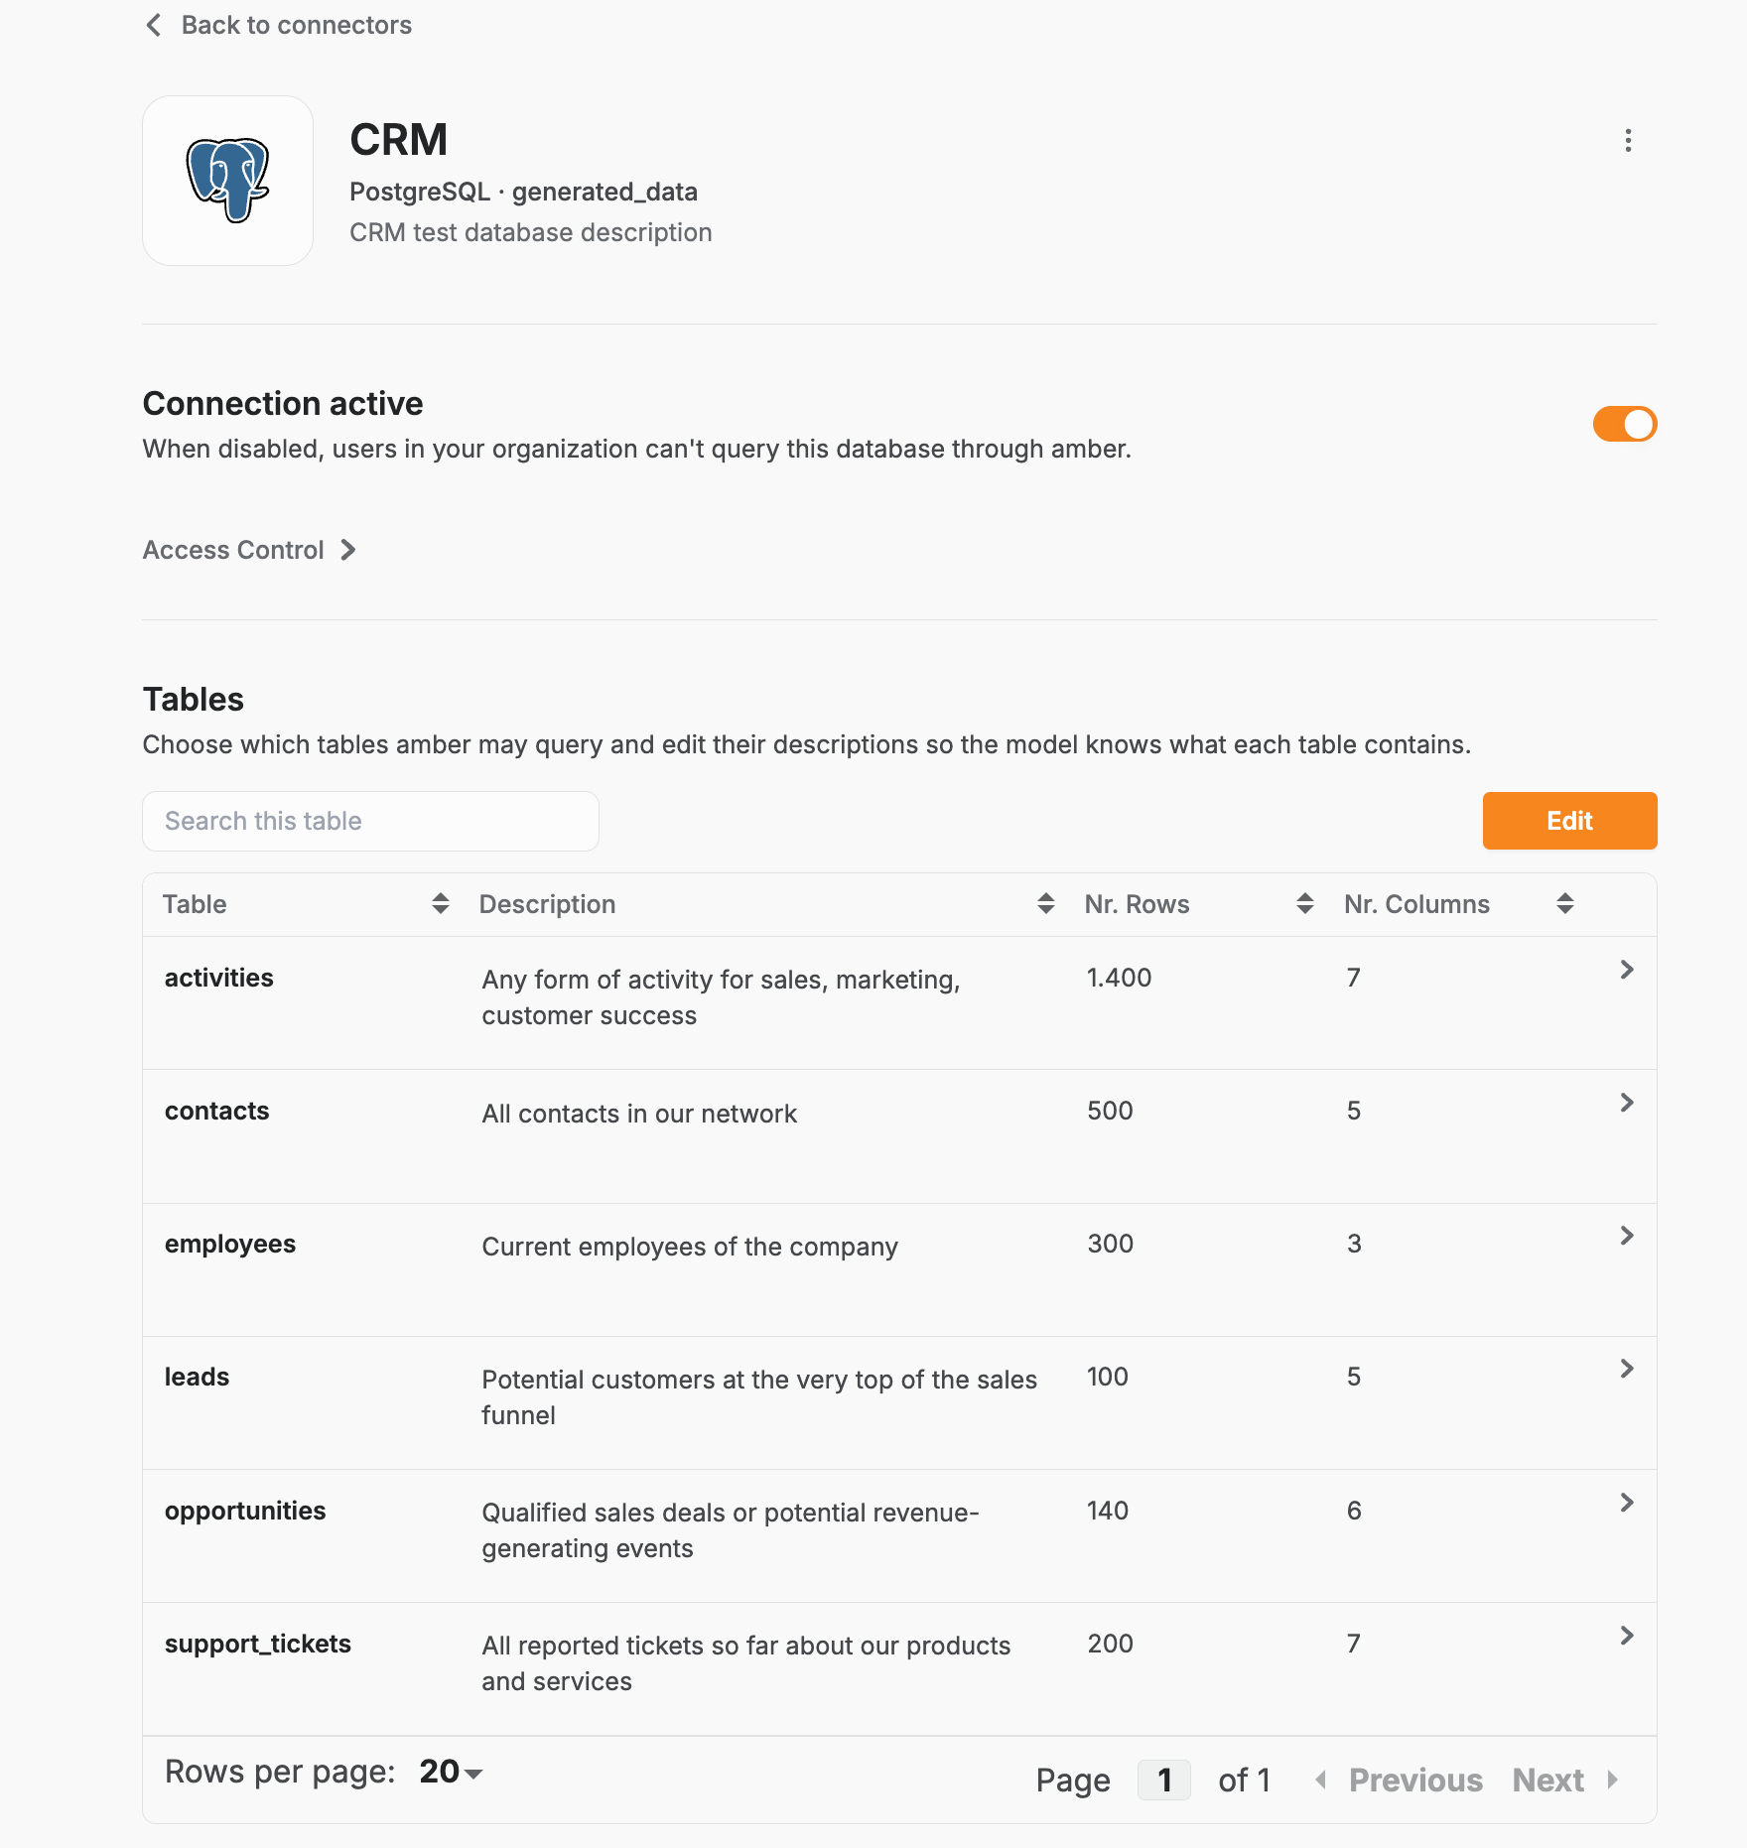Click the Previous page button
Viewport: 1747px width, 1848px height.
[x=1399, y=1781]
